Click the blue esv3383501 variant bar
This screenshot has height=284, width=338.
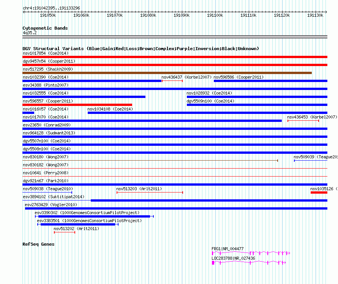click(x=78, y=224)
